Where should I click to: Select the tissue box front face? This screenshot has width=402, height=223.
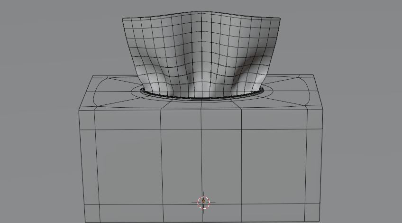pos(201,166)
